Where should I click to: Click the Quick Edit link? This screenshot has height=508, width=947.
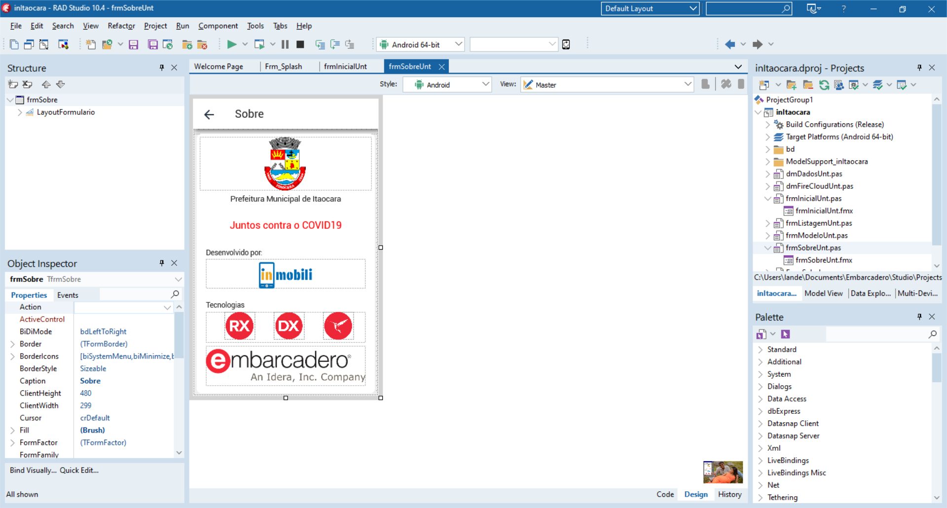[x=79, y=471]
